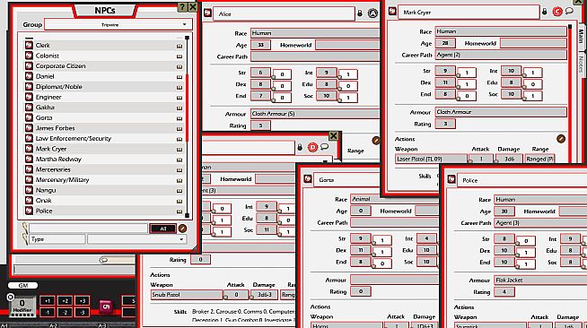Click the -1 modifier button
The image size is (587, 328).
point(48,312)
